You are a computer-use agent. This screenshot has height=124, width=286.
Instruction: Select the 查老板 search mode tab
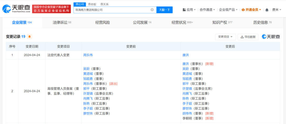pyautogui.click(x=92, y=4)
